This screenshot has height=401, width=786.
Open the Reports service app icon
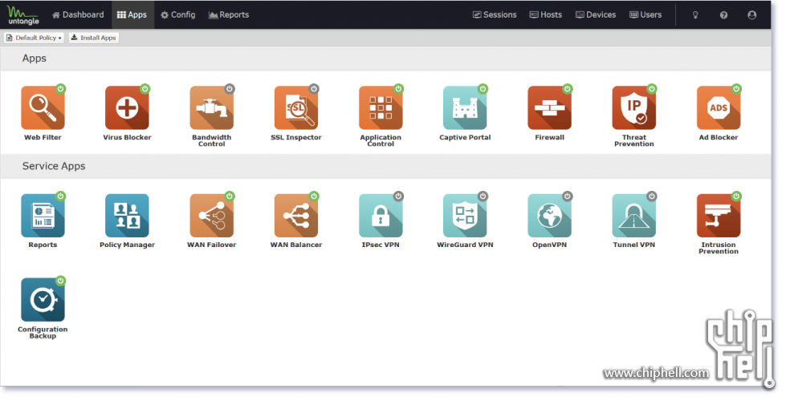coord(43,216)
